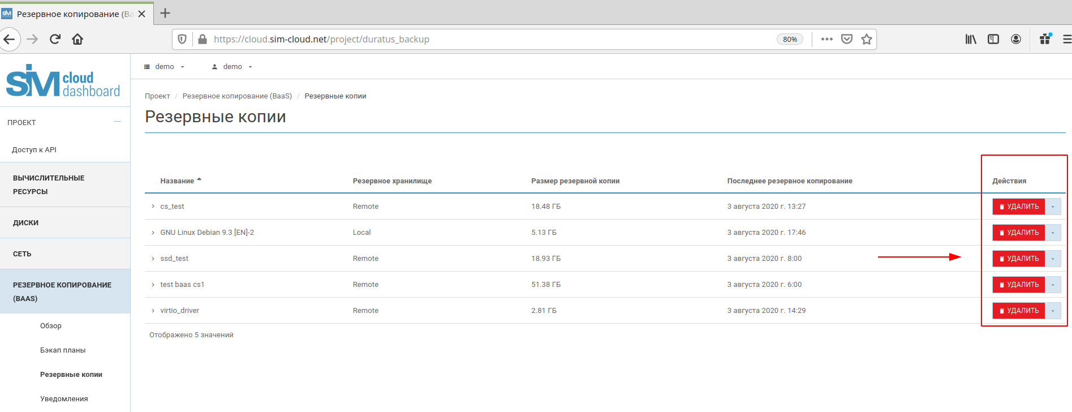
Task: Toggle the browser sidebar view icon
Action: click(x=993, y=39)
